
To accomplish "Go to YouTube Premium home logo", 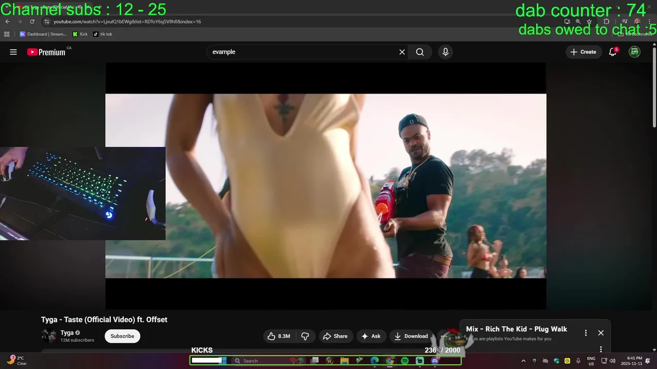I will [46, 52].
